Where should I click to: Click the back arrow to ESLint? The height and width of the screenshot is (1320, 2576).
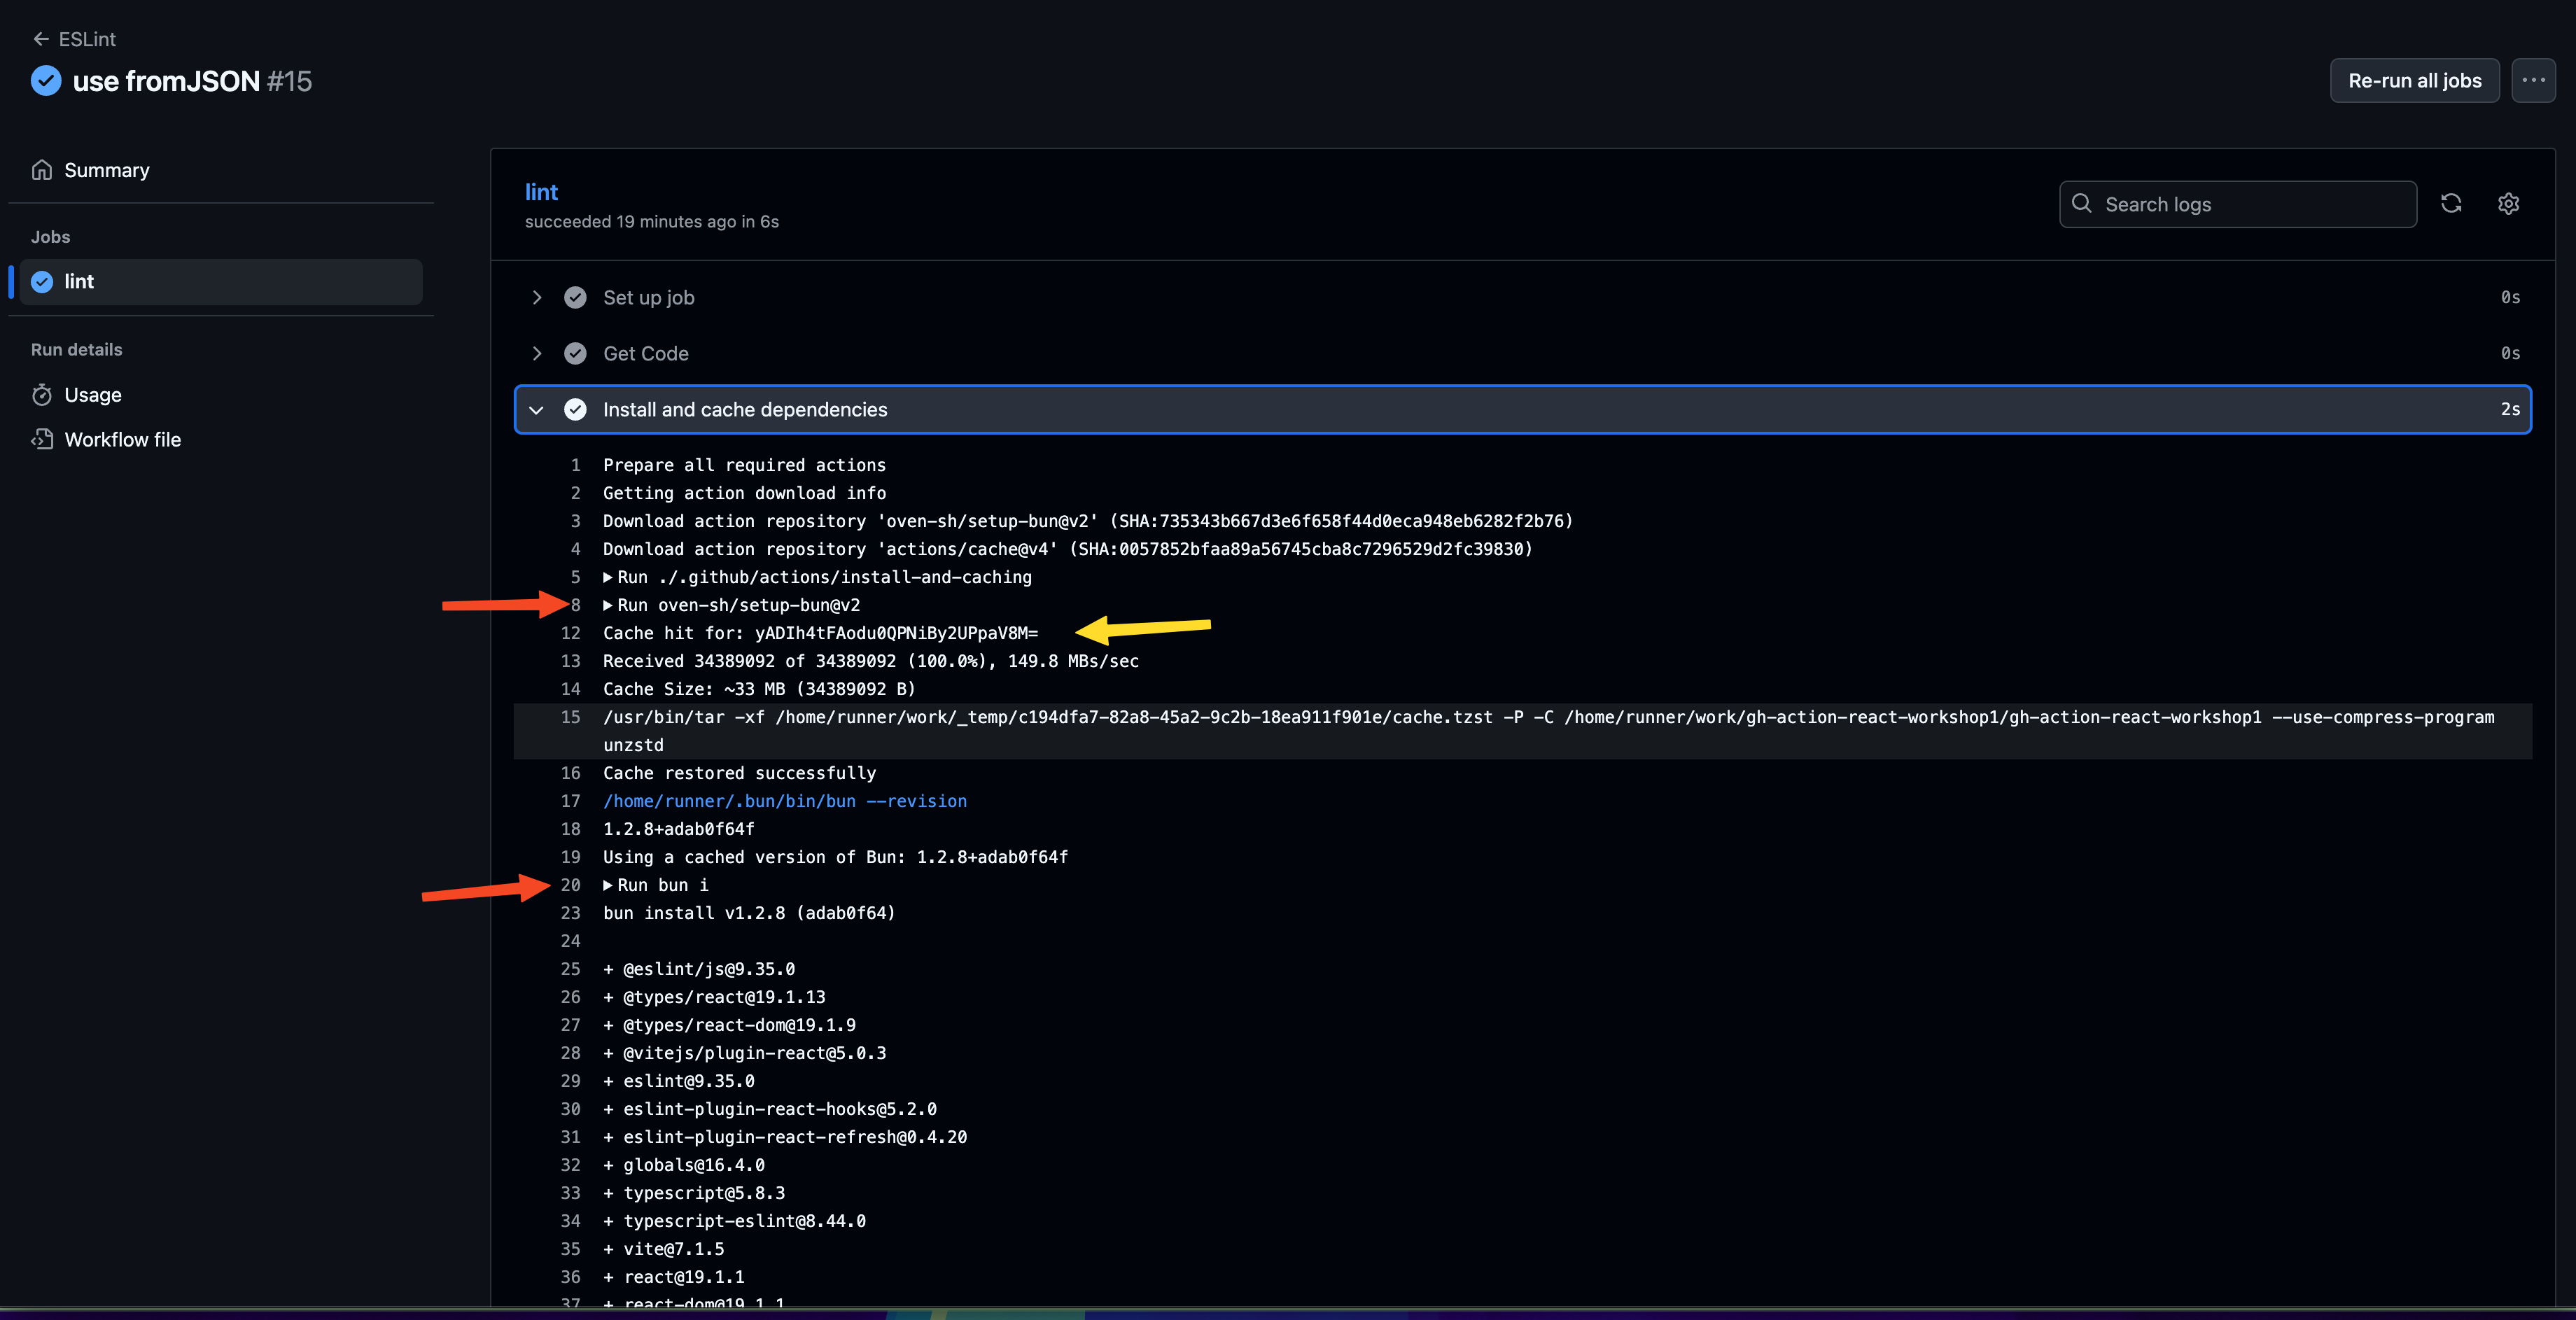pyautogui.click(x=41, y=39)
